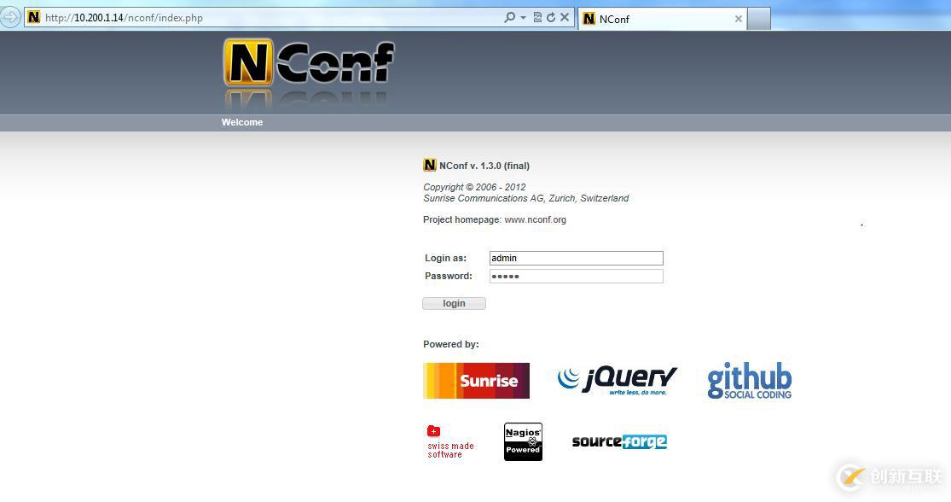This screenshot has height=502, width=951.
Task: Click the small N icon beside version text
Action: pyautogui.click(x=429, y=165)
